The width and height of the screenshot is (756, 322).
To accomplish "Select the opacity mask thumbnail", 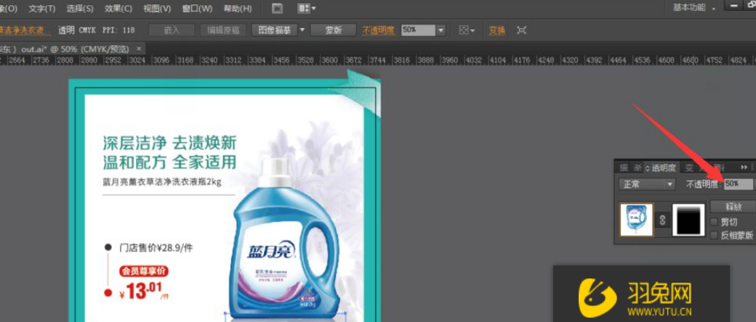I will click(688, 220).
